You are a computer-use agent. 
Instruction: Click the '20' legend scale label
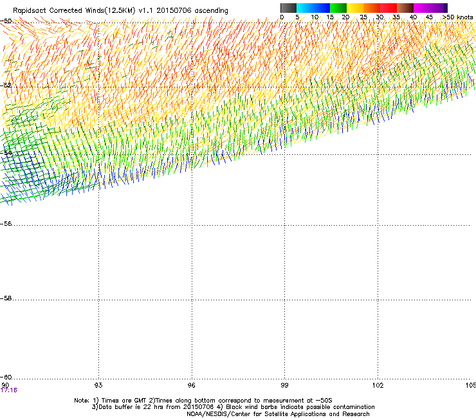pos(345,17)
